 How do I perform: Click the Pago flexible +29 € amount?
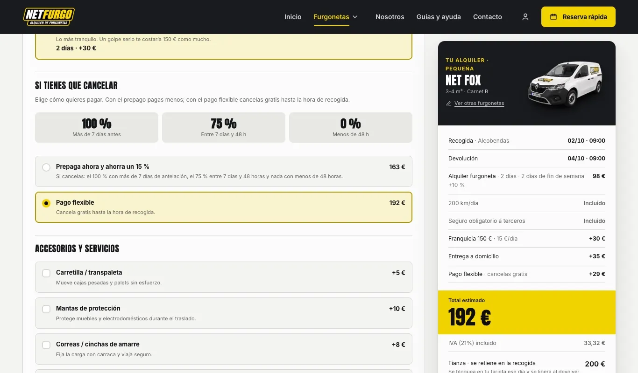(597, 274)
